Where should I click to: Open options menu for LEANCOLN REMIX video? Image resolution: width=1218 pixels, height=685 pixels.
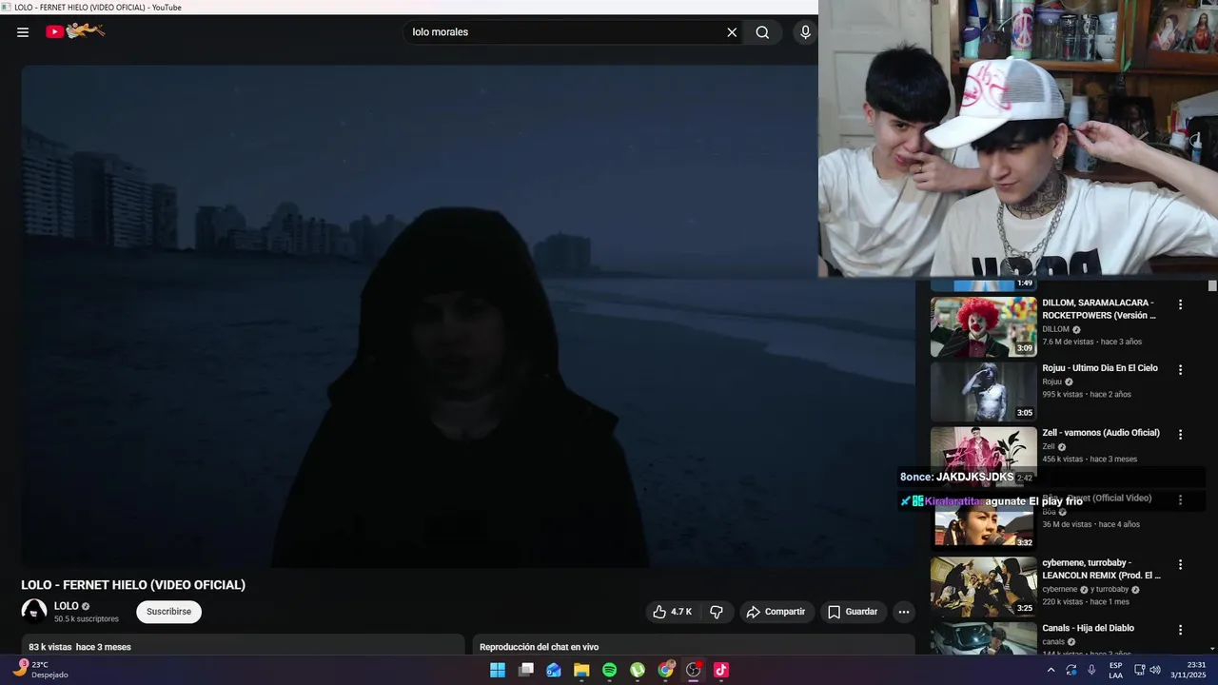click(1181, 565)
